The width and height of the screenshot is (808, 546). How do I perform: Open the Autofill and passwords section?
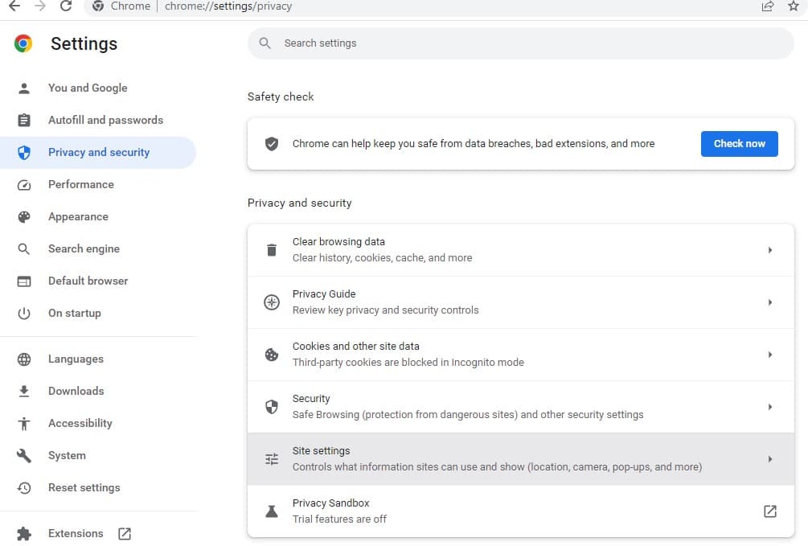(105, 120)
